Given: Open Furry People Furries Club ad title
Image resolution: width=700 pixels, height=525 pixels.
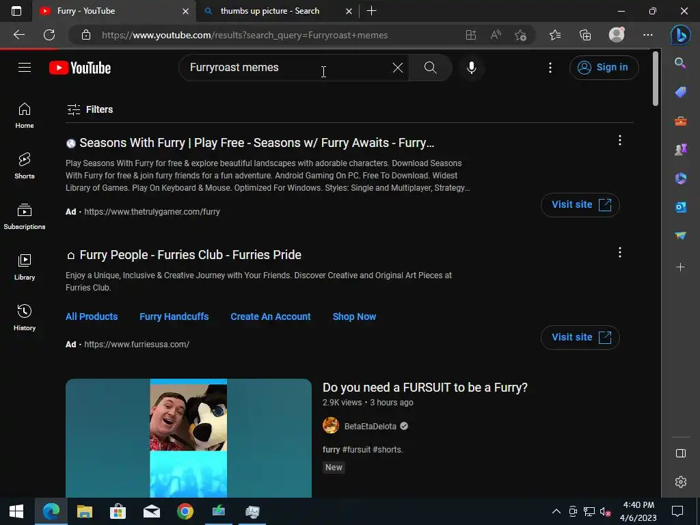Looking at the screenshot, I should point(190,255).
